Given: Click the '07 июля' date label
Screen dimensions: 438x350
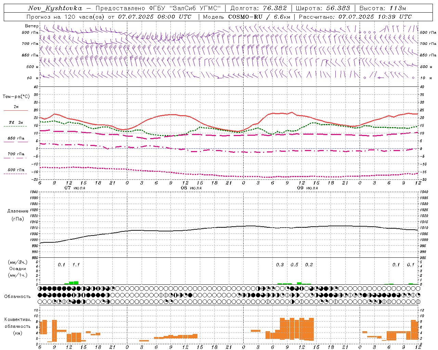Looking at the screenshot, I should pos(75,188).
